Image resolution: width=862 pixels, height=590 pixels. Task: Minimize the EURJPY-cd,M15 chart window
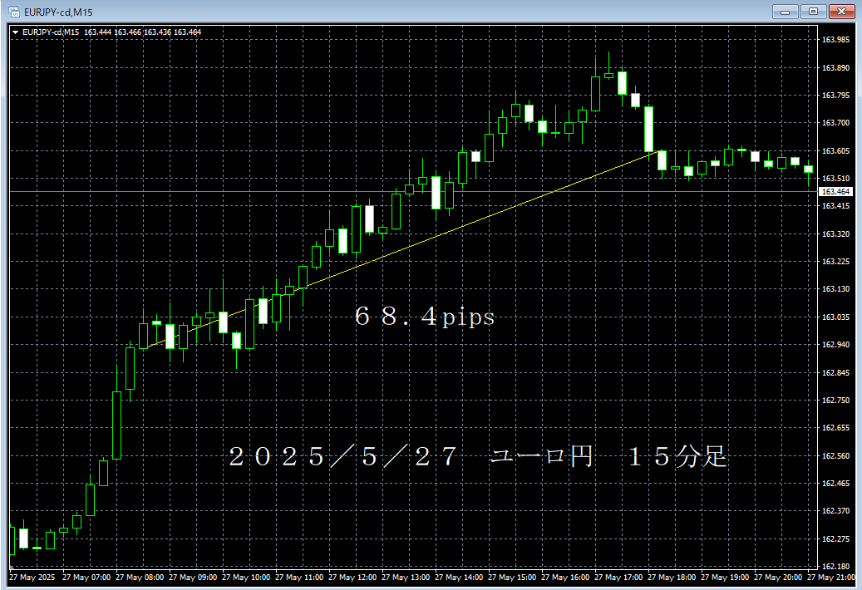pyautogui.click(x=786, y=11)
